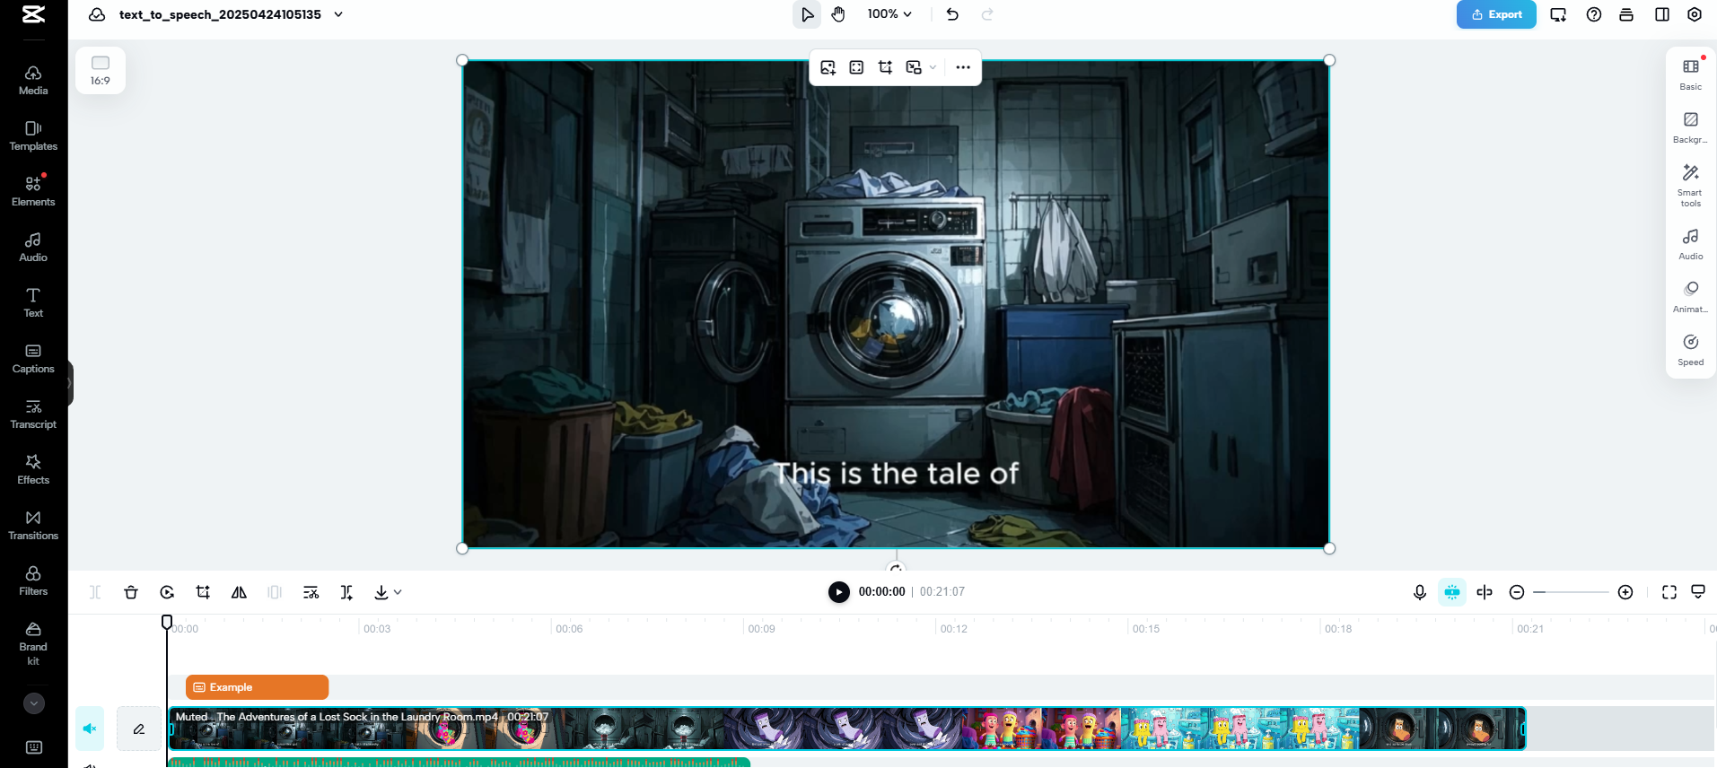Expand the Replace dropdown arrow
This screenshot has width=1717, height=768.
933,67
